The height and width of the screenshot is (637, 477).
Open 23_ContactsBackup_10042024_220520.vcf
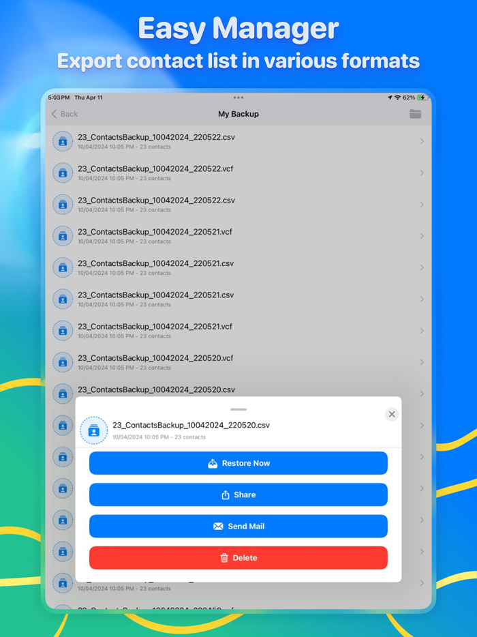coord(238,362)
